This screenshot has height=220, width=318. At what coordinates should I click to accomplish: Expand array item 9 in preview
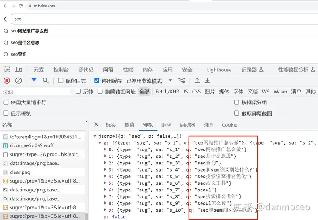tap(105, 210)
